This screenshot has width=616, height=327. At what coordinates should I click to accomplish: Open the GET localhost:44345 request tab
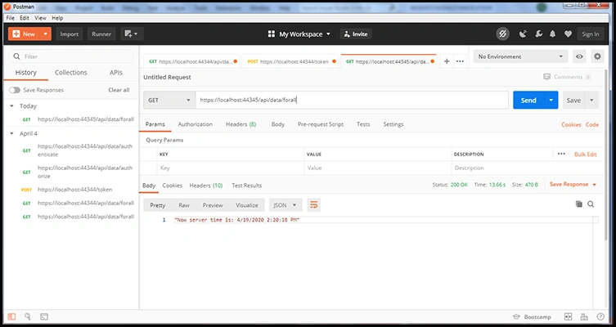[x=387, y=61]
